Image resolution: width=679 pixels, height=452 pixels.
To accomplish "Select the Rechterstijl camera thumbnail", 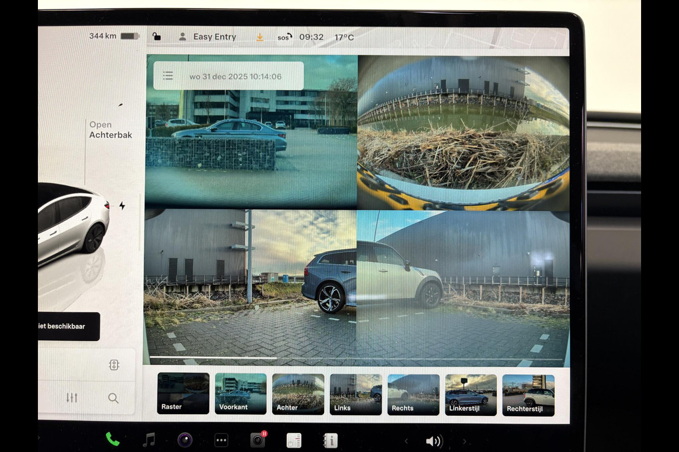I will pyautogui.click(x=528, y=395).
